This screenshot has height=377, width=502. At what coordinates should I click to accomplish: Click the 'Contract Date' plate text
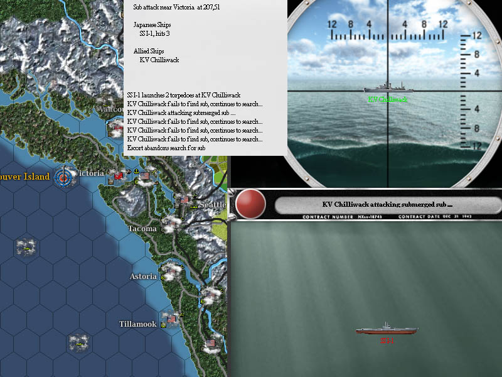[x=435, y=217]
